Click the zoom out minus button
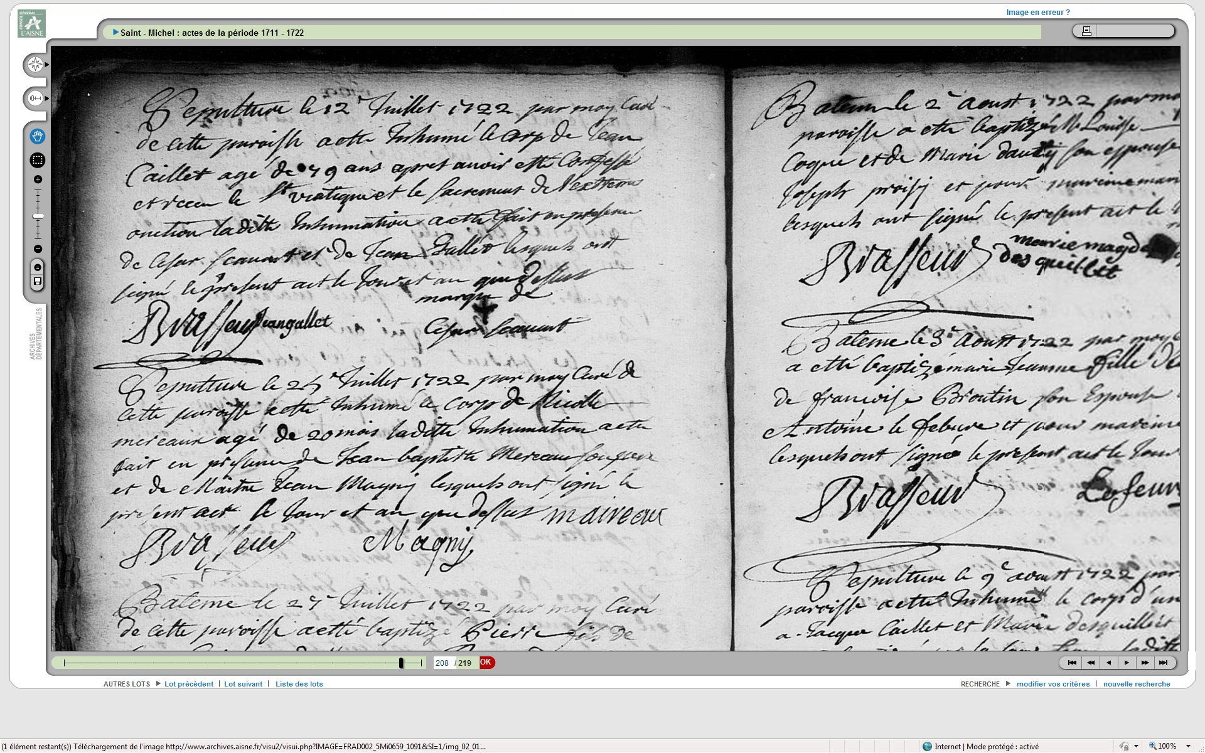The height and width of the screenshot is (753, 1205). point(38,249)
